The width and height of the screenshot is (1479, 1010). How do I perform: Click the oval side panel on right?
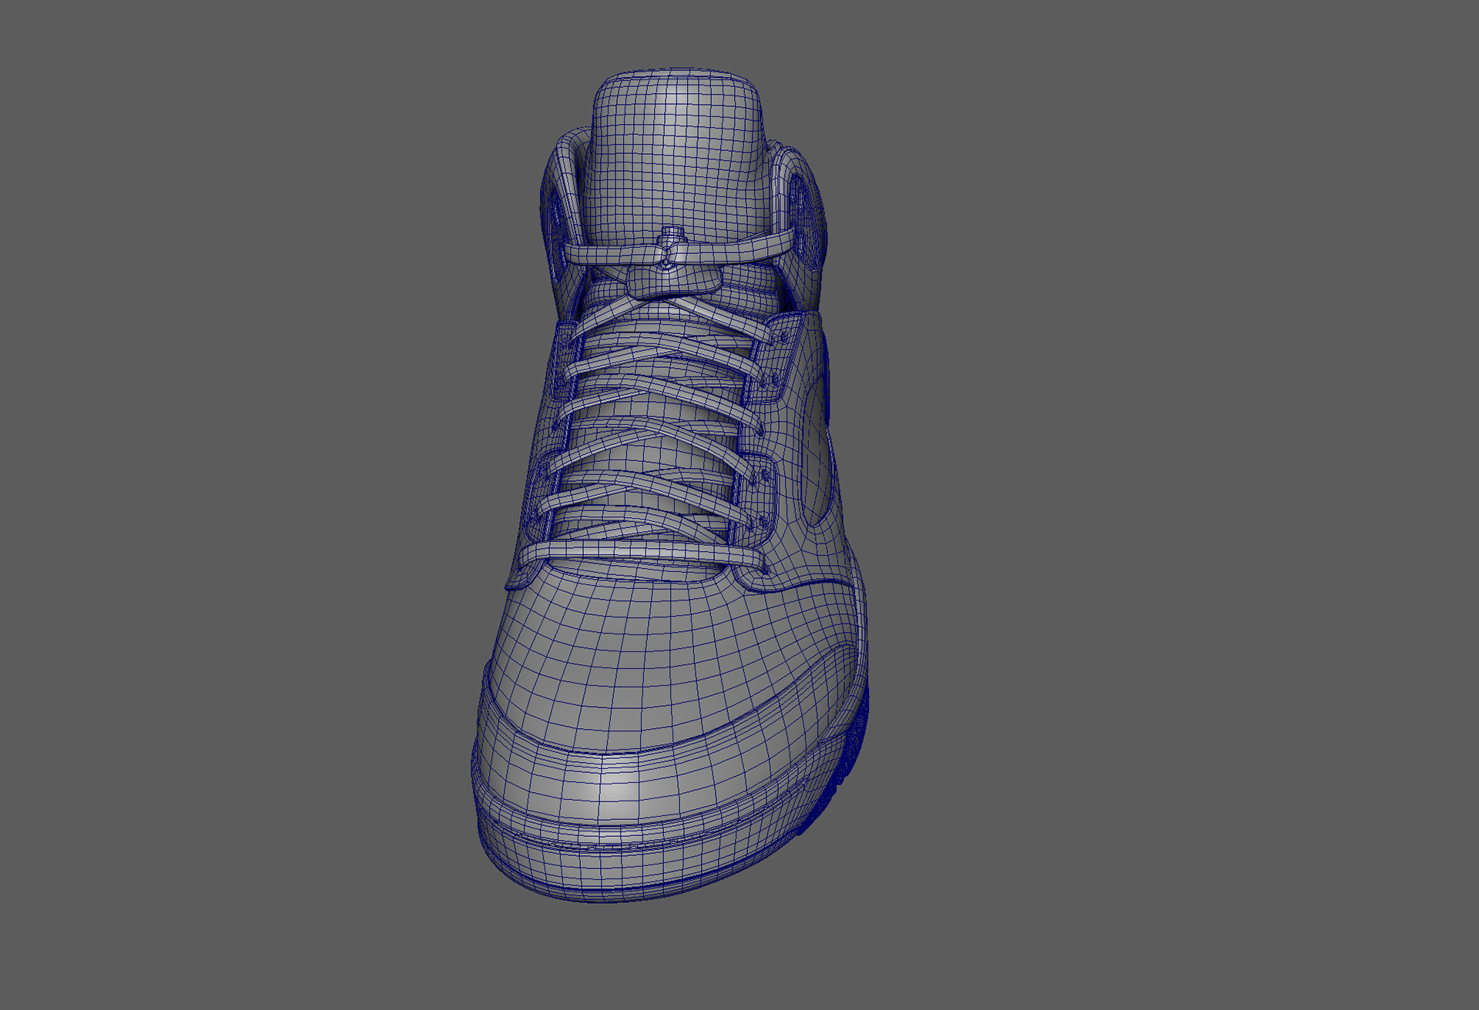click(x=815, y=454)
